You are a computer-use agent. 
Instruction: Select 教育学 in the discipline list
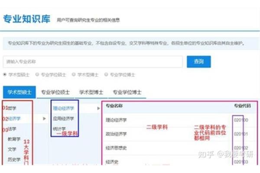[x=14, y=139]
